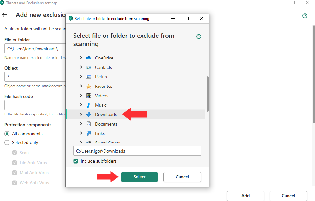Image resolution: width=315 pixels, height=201 pixels.
Task: Expand the Contacts tree node
Action: [81, 67]
